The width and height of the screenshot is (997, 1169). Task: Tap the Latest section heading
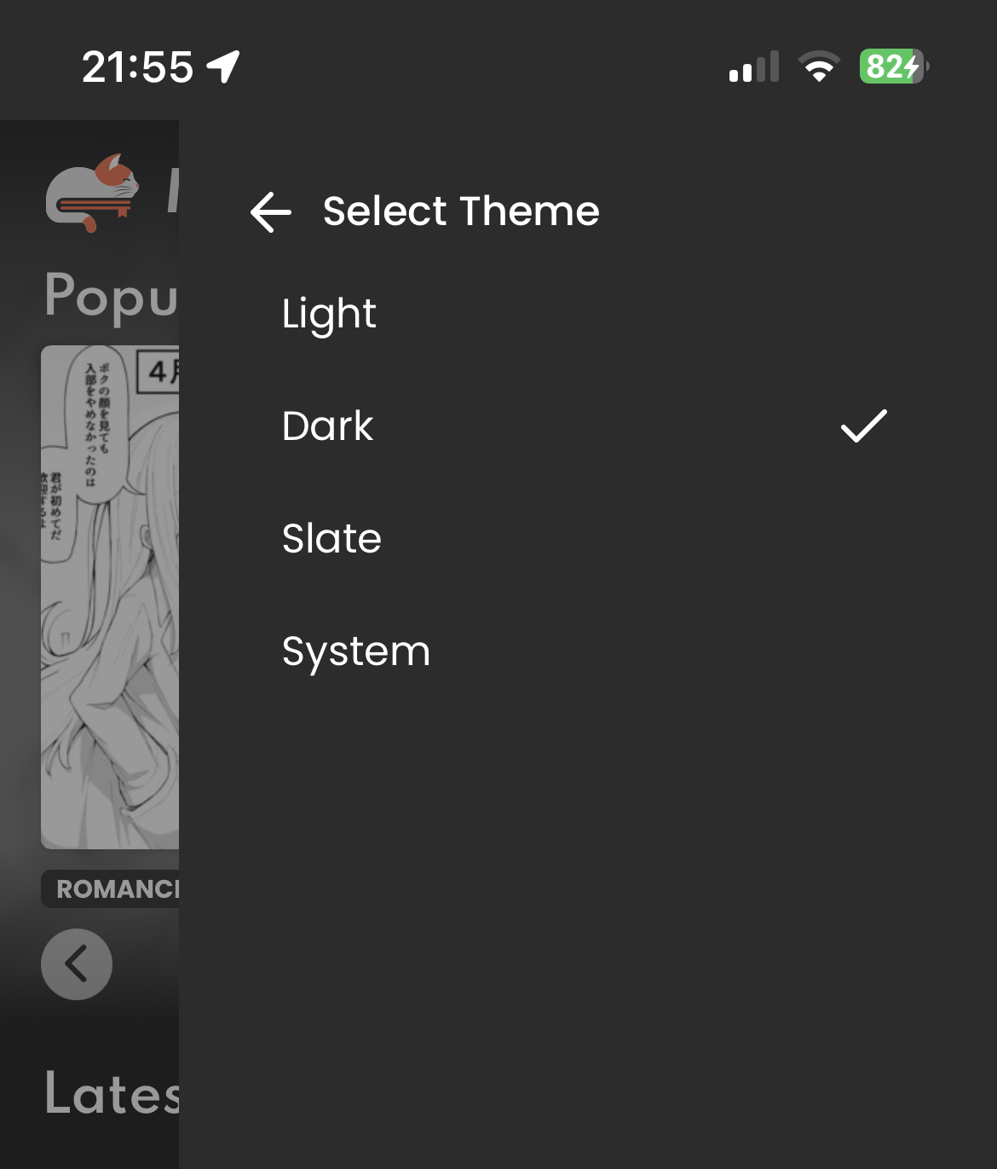click(112, 1093)
